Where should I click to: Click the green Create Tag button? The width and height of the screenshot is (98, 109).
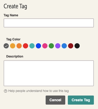[81, 100]
